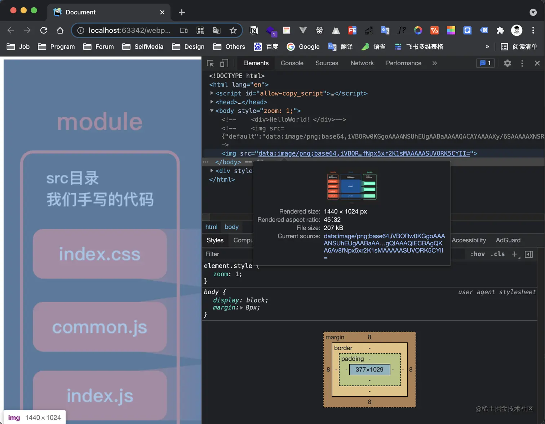The width and height of the screenshot is (545, 424).
Task: Open the profile avatar menu
Action: tap(517, 30)
